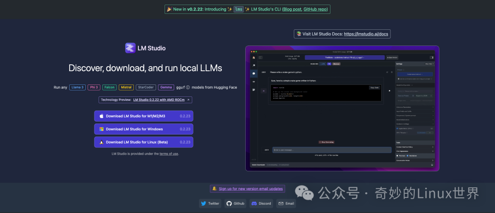Click the 'Discover, download, and run local LLMs' heading
Viewport: 495px width, 213px height.
(x=145, y=68)
